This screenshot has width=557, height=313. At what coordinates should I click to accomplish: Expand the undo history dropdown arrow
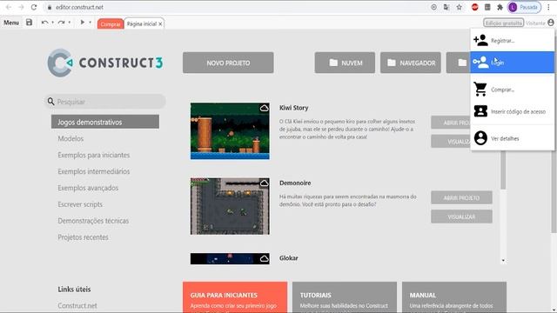(x=53, y=23)
